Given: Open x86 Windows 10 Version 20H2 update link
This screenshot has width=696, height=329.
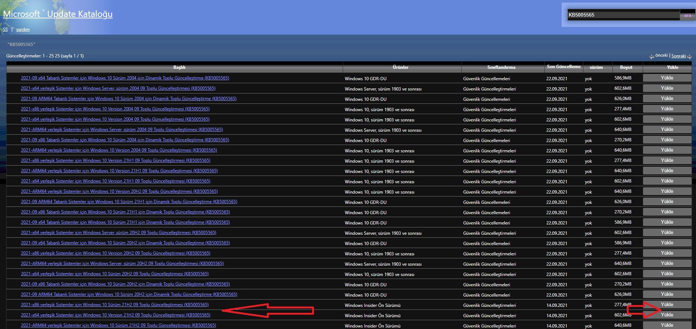Looking at the screenshot, I should (x=116, y=253).
